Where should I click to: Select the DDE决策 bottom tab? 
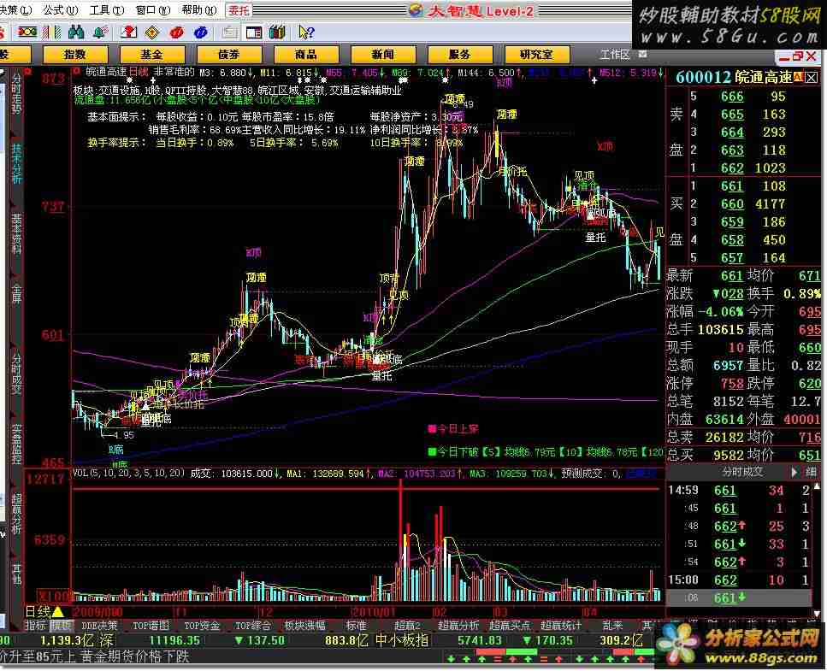point(99,625)
